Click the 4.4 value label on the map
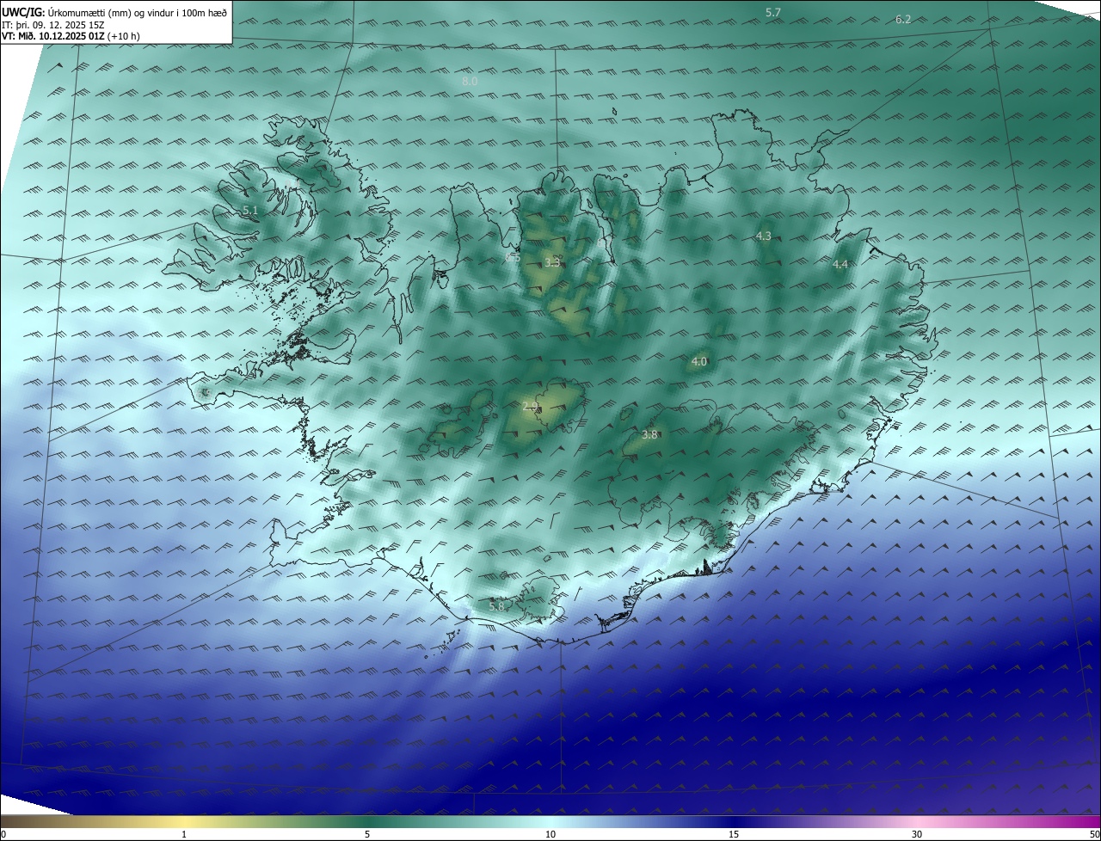1101x841 pixels. coord(840,264)
